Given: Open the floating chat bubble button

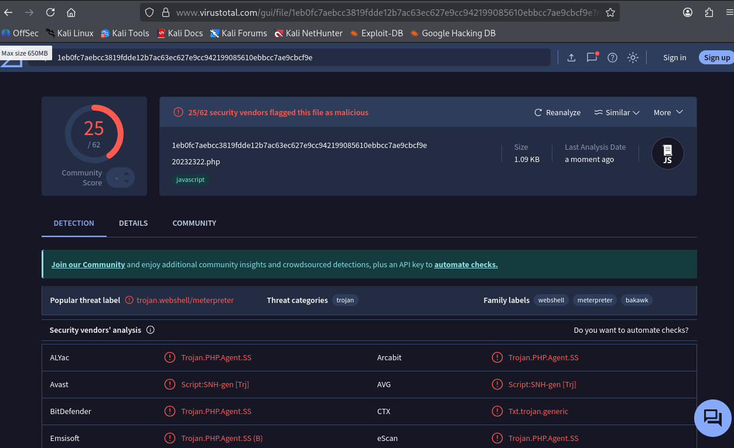Looking at the screenshot, I should 713,418.
